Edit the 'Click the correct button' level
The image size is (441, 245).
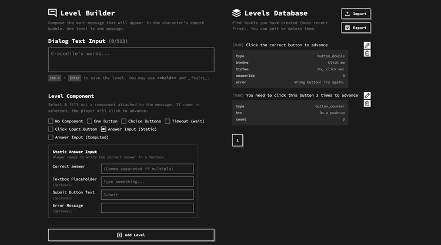coord(367,45)
